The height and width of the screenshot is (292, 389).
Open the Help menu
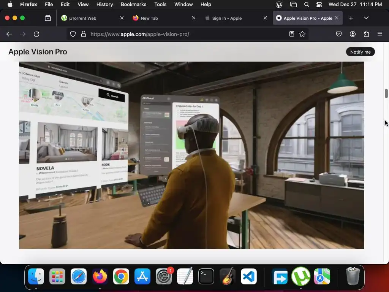pyautogui.click(x=206, y=4)
